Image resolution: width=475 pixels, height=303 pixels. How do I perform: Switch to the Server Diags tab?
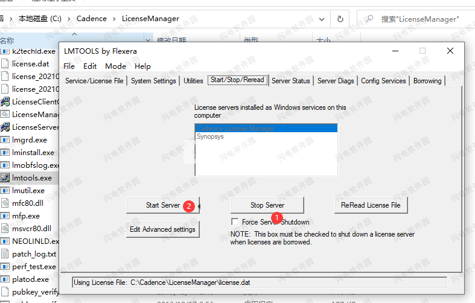pyautogui.click(x=336, y=81)
